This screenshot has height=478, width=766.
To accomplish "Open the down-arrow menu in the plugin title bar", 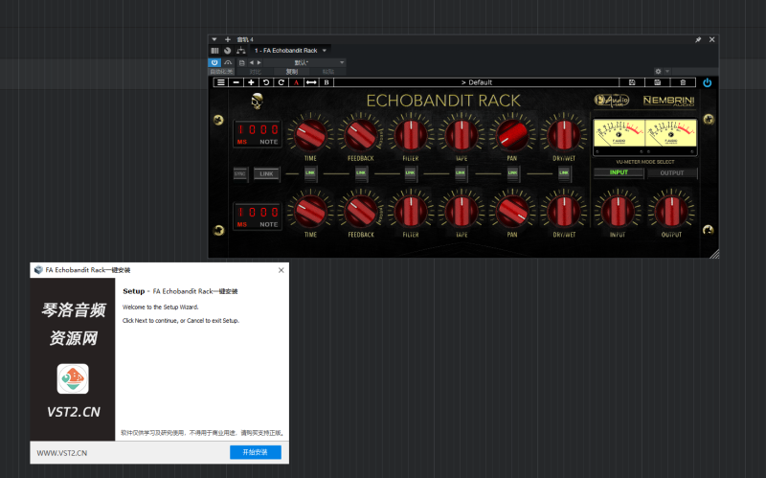I will tap(214, 39).
